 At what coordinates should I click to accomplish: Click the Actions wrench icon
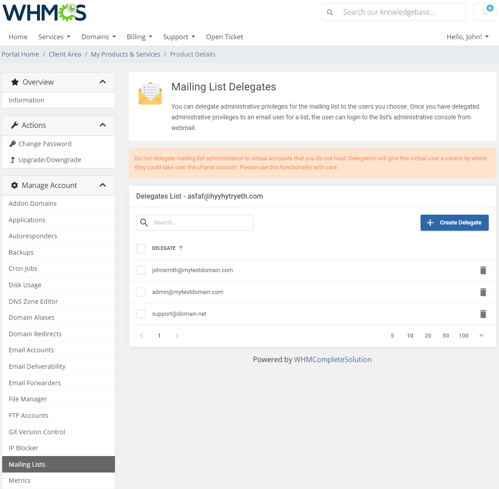point(14,125)
